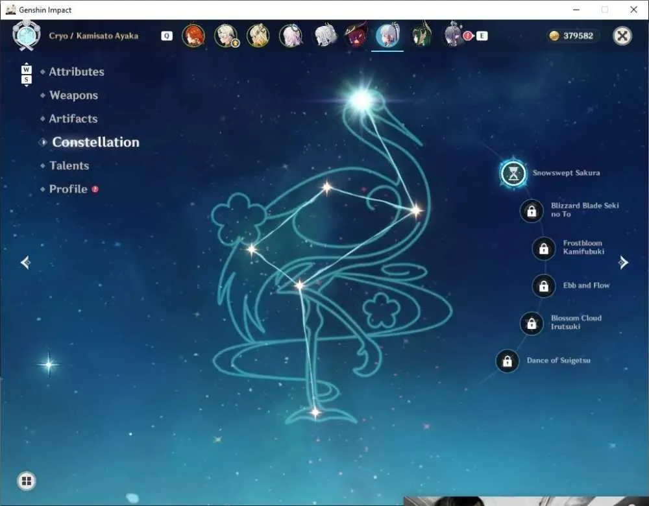Open the Attributes menu
Screen dimensions: 649x506
77,71
